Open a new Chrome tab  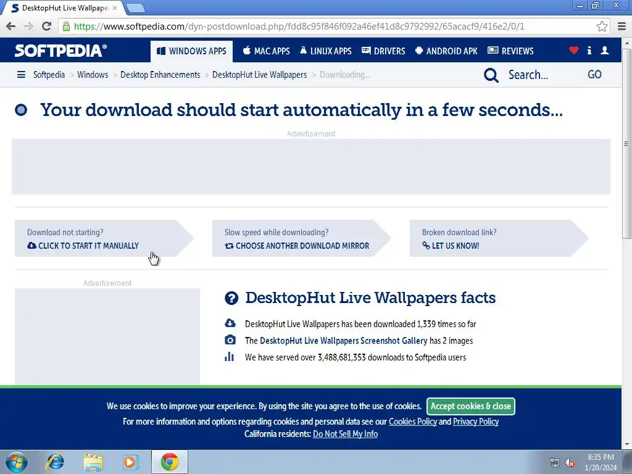click(x=136, y=8)
